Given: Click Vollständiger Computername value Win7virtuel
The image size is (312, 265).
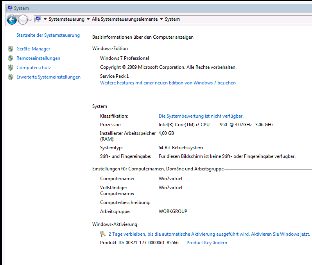Looking at the screenshot, I should tap(170, 187).
